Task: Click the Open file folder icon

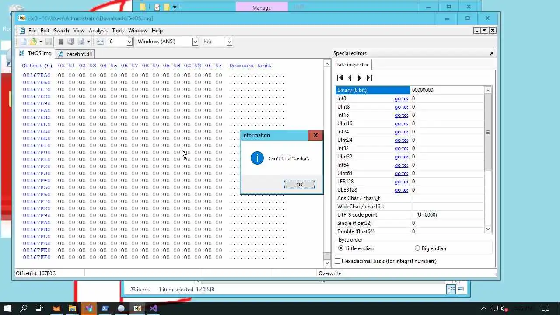Action: click(x=33, y=42)
